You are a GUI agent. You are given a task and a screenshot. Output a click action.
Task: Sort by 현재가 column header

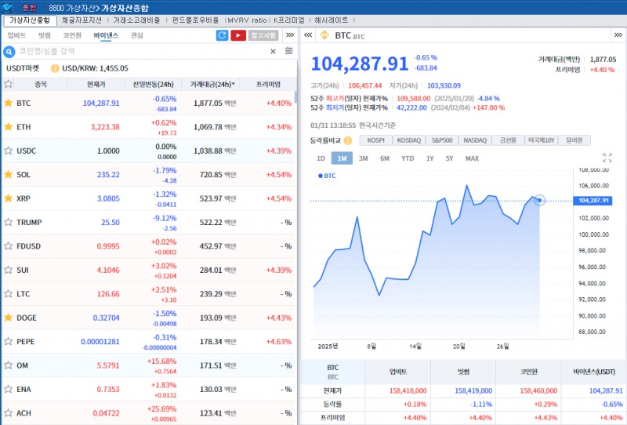pos(96,85)
